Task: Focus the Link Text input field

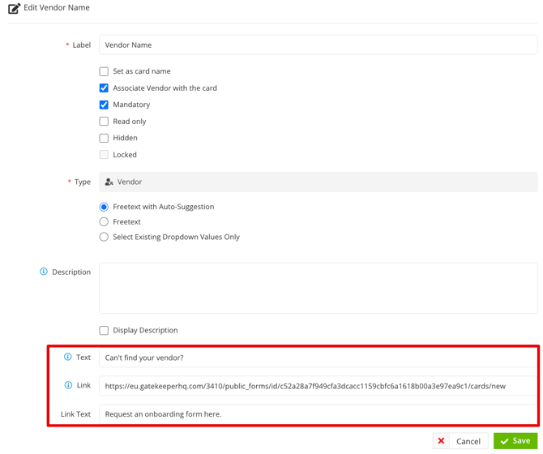Action: 319,413
